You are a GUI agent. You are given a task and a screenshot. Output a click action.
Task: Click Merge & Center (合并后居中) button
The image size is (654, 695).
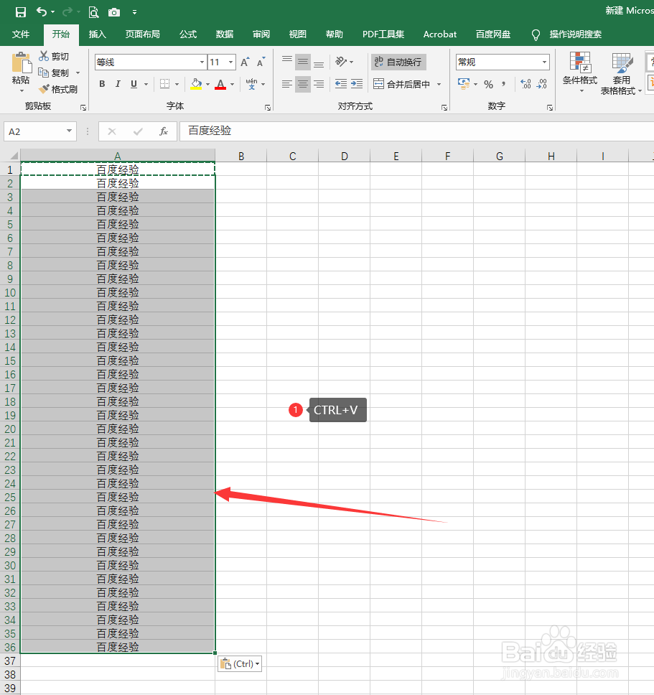click(x=401, y=84)
